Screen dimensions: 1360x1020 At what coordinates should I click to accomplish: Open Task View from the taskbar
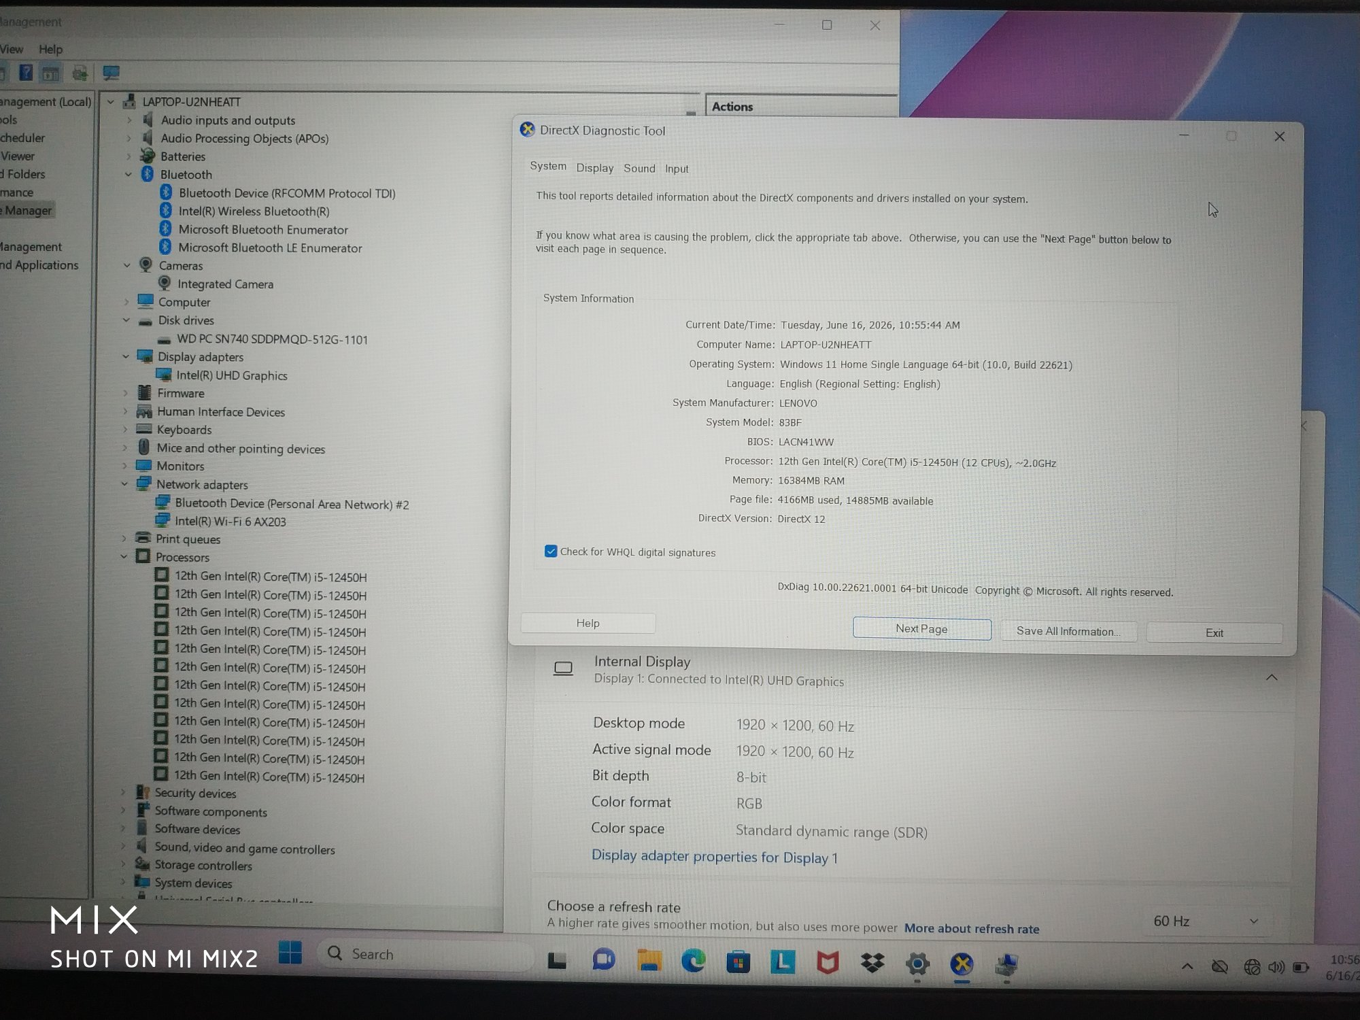557,960
